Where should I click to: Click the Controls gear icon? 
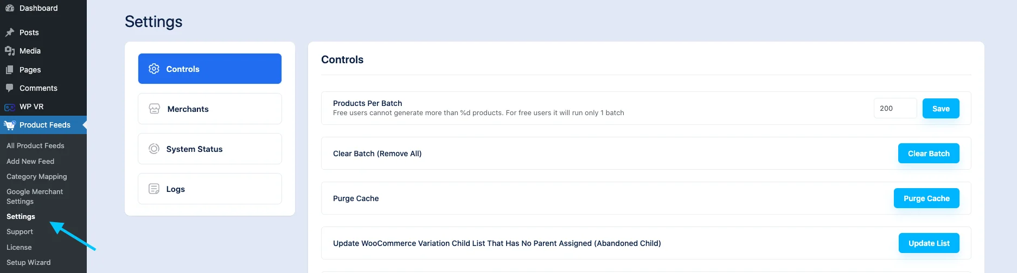pyautogui.click(x=154, y=69)
